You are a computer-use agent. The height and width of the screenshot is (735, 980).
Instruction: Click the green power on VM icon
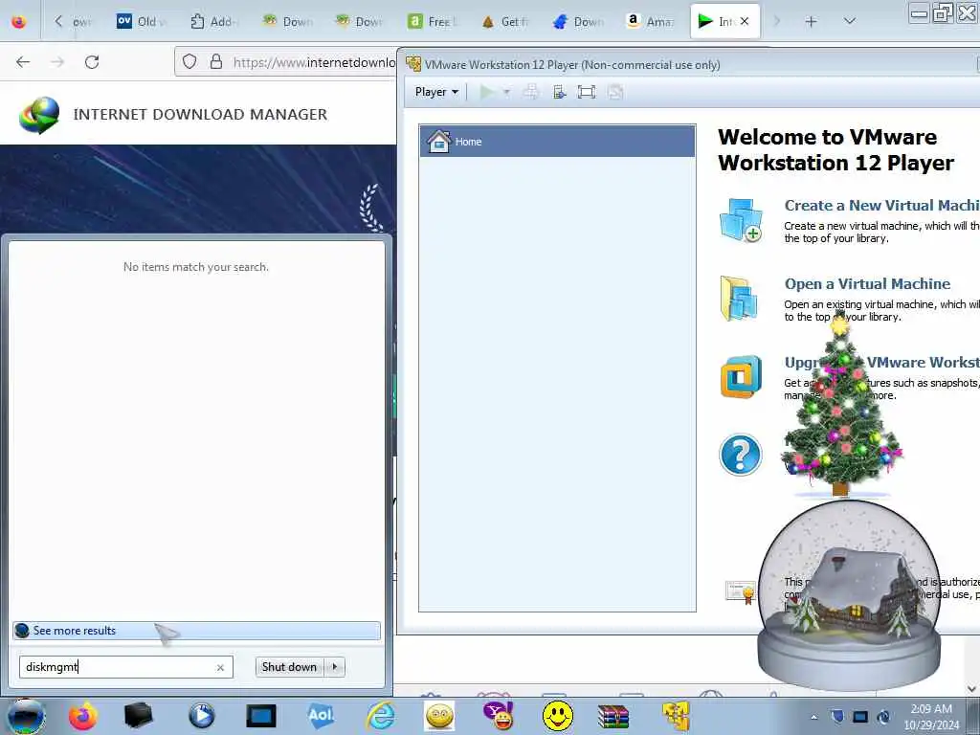pyautogui.click(x=486, y=93)
